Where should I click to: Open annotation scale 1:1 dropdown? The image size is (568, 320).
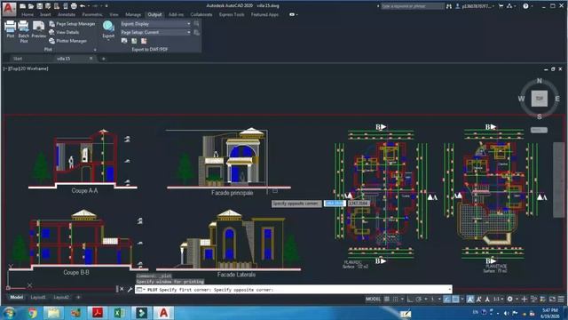click(x=498, y=299)
